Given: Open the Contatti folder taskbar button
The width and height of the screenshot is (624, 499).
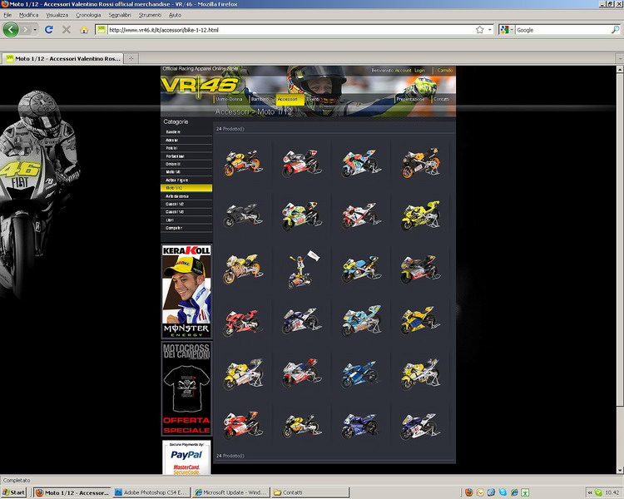Looking at the screenshot, I should point(310,492).
